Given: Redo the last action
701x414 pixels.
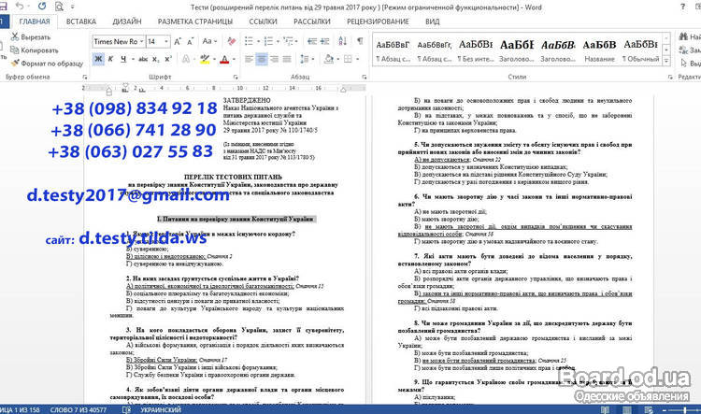Looking at the screenshot, I should pyautogui.click(x=42, y=7).
